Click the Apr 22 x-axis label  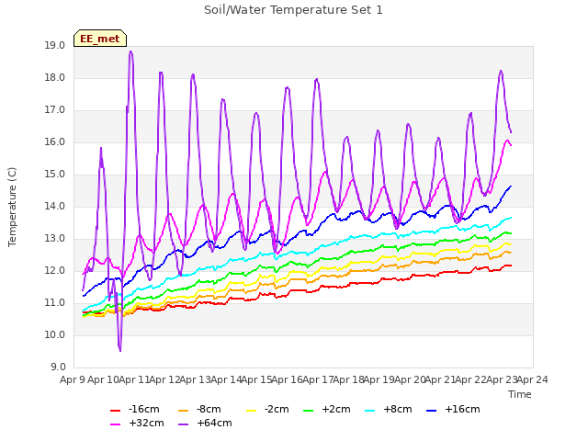click(x=471, y=380)
